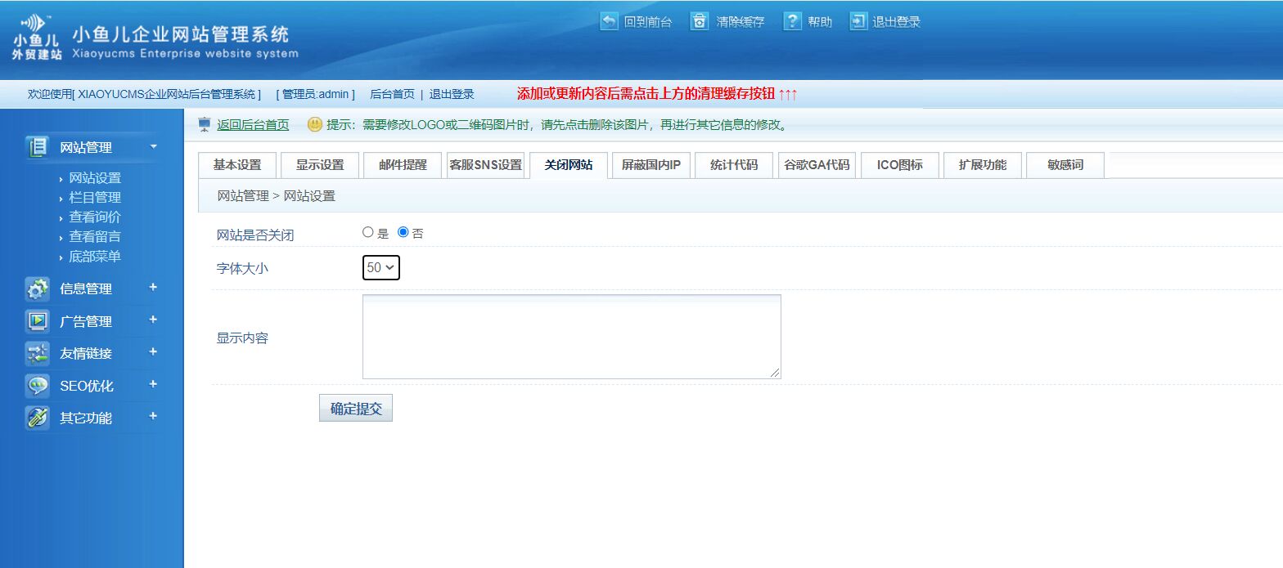Click inside the 显示内容 text area
Viewport: 1283px width, 568px height.
(x=571, y=337)
